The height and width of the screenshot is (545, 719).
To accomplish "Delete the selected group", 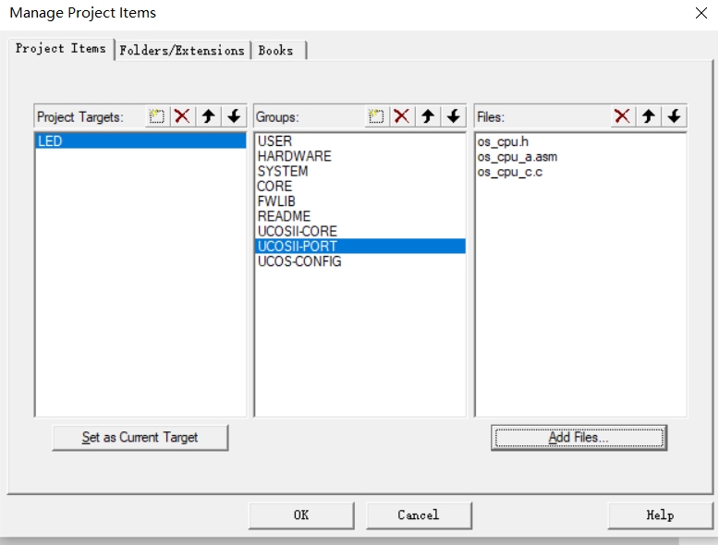I will [402, 116].
